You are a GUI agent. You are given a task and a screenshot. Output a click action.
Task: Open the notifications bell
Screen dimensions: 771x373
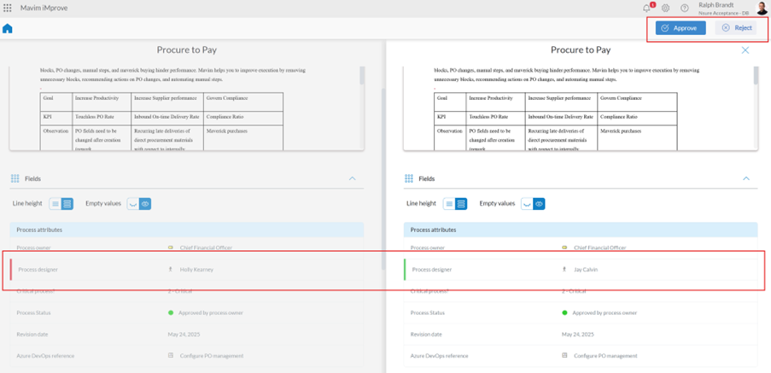pos(646,8)
